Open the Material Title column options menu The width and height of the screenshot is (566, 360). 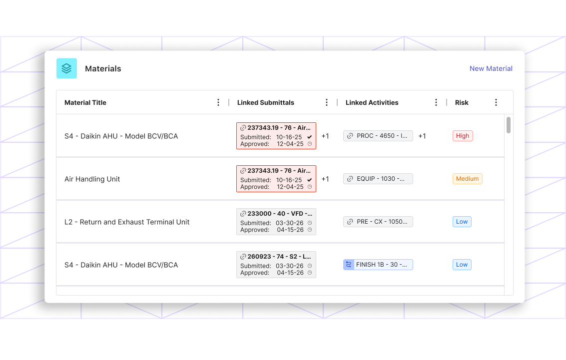point(218,102)
